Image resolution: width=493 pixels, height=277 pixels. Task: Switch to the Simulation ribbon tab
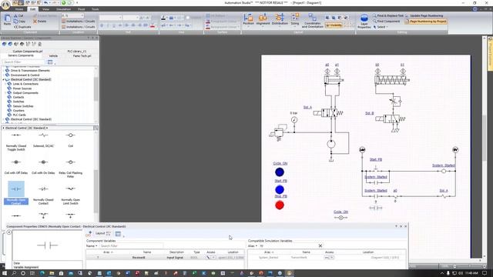[x=63, y=9]
